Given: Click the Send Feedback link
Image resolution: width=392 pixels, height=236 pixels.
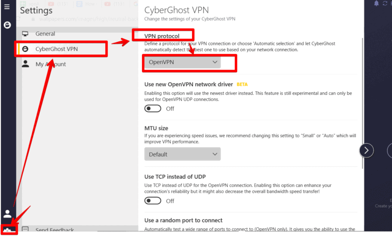Looking at the screenshot, I should [55, 230].
